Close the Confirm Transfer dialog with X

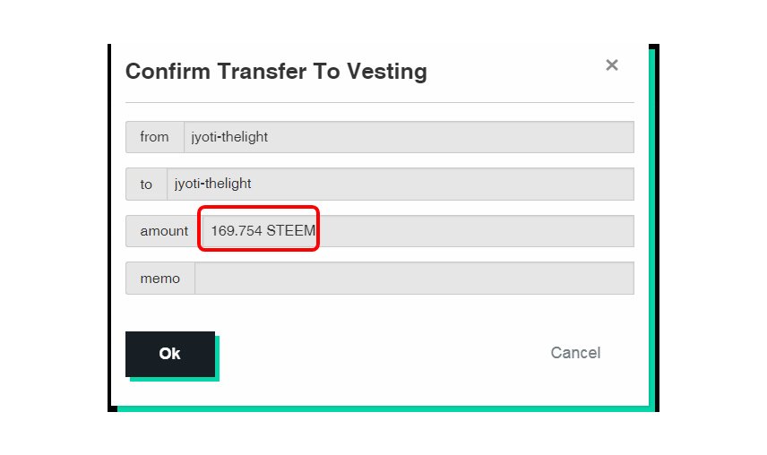click(x=612, y=64)
